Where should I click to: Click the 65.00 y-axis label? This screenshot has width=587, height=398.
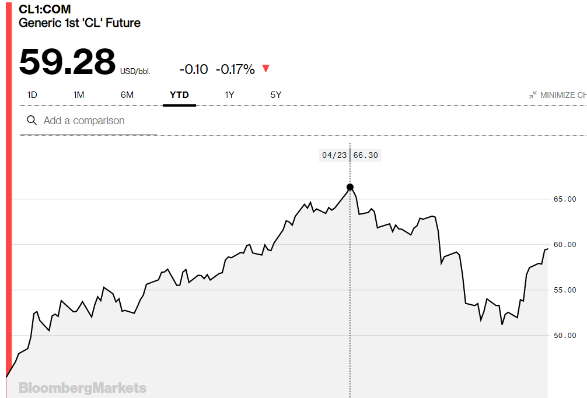tap(565, 199)
